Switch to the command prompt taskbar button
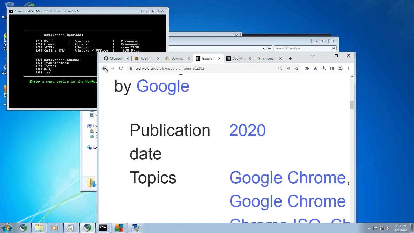This screenshot has height=233, width=414. [x=103, y=228]
